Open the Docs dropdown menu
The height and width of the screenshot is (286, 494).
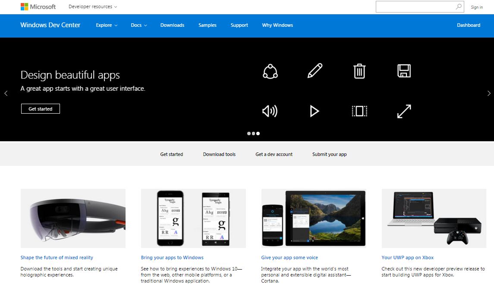(139, 25)
